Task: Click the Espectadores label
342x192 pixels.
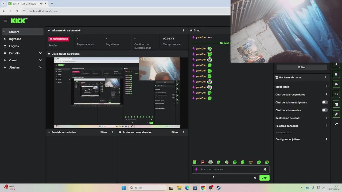Action: tap(85, 44)
